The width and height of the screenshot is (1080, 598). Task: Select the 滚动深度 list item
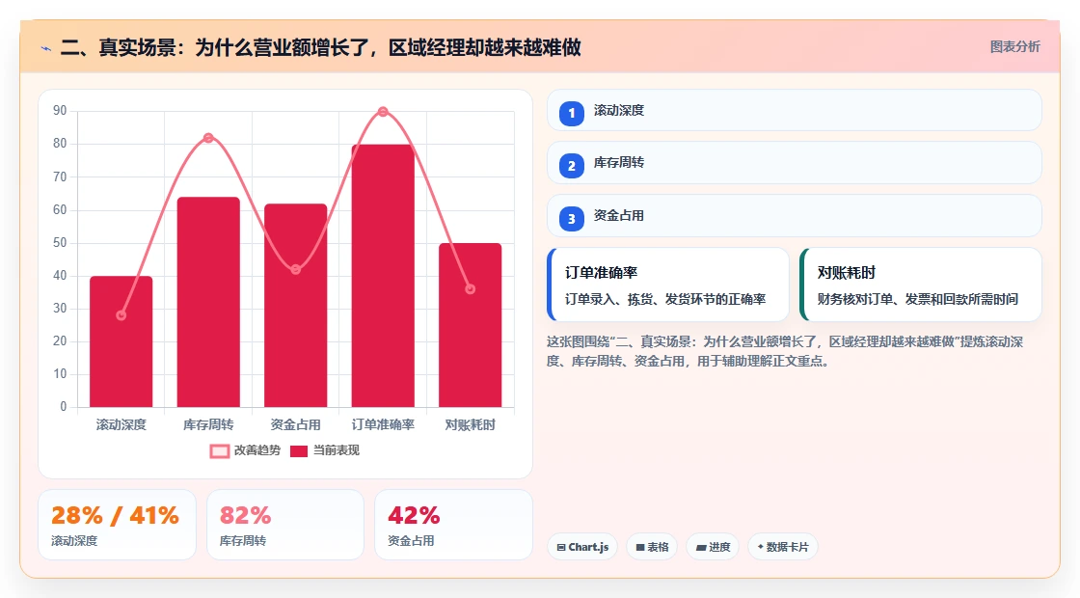(795, 110)
